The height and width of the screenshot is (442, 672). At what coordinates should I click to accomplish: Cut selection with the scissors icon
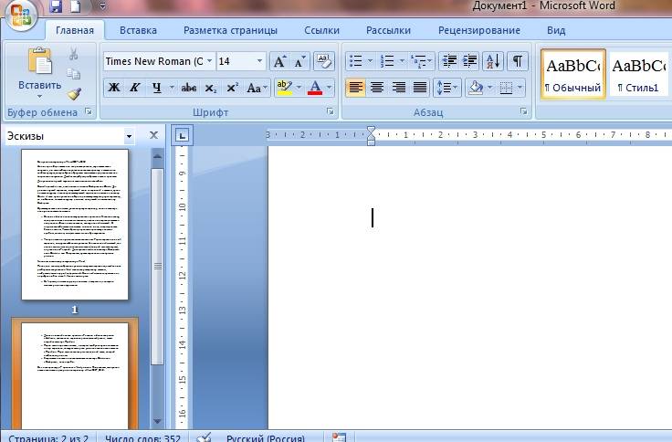click(x=73, y=54)
